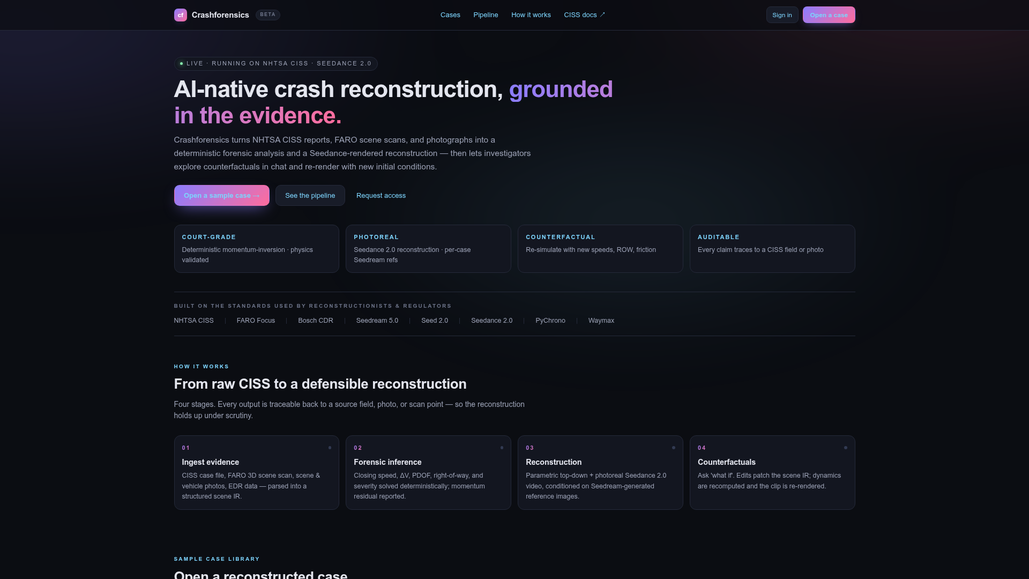
Task: Click Bosch CDR label
Action: click(x=316, y=321)
